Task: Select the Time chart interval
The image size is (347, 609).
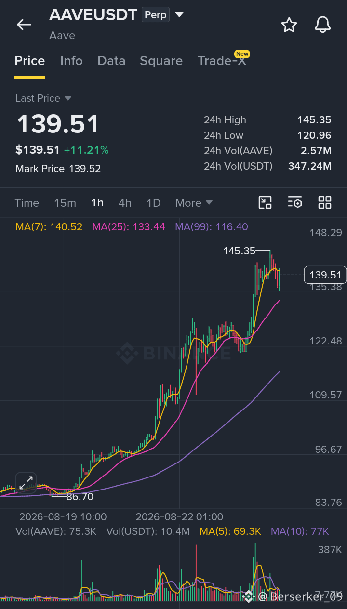Action: tap(27, 203)
